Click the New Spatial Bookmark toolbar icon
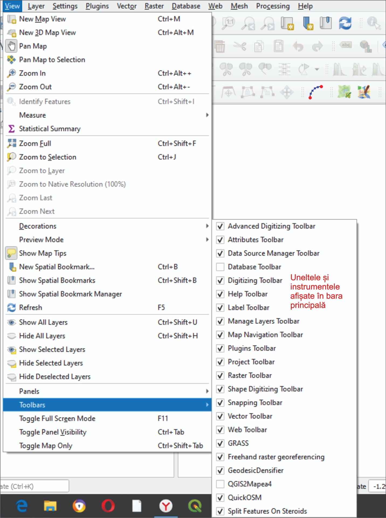 pyautogui.click(x=308, y=23)
